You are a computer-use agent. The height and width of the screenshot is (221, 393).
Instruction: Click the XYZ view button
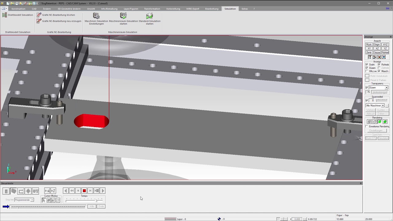click(385, 45)
